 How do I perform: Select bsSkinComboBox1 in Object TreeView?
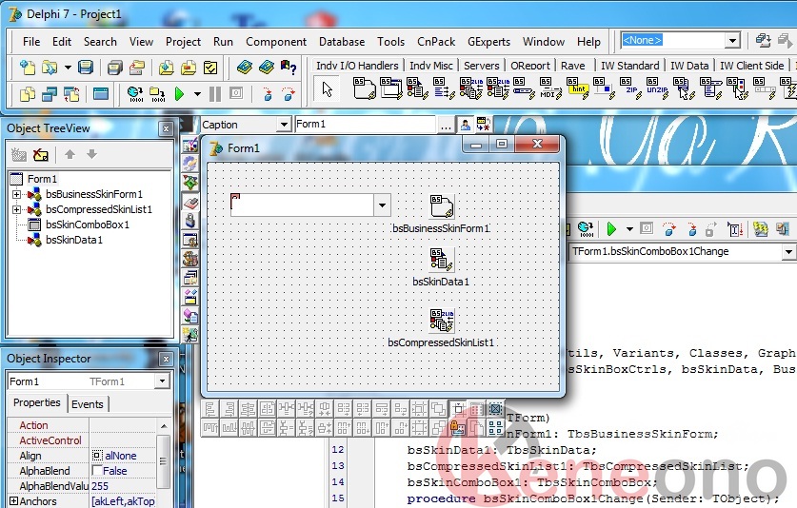click(88, 225)
